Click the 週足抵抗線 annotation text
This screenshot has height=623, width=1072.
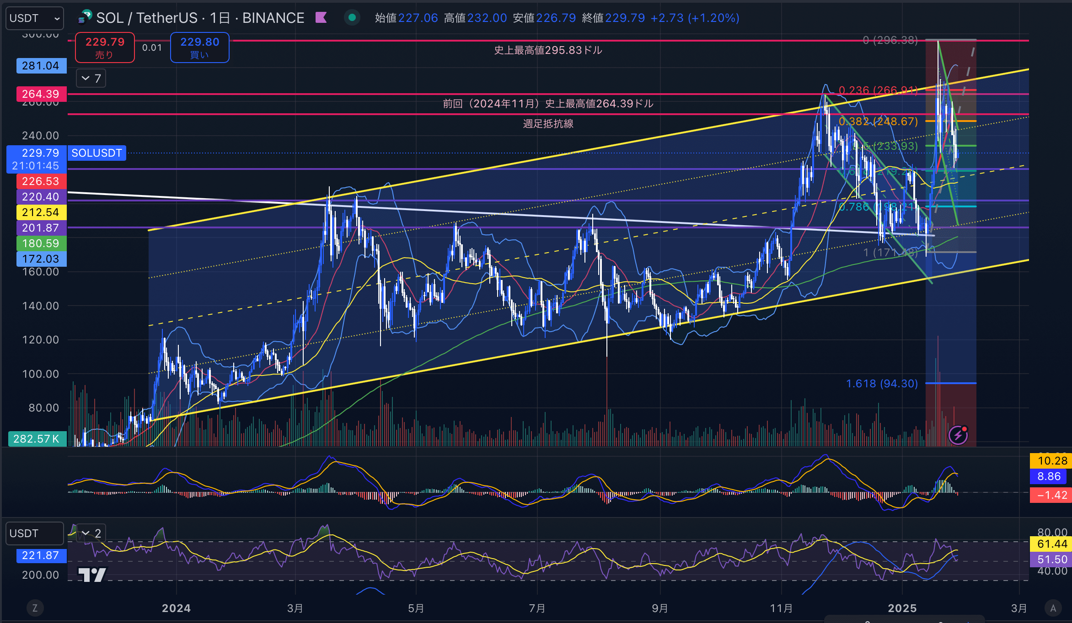[x=548, y=124]
